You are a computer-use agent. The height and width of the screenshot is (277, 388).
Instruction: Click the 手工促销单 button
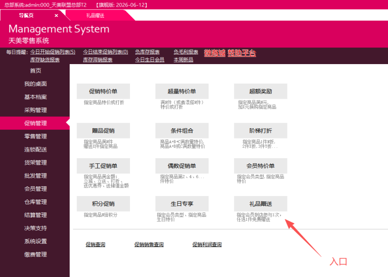click(103, 166)
